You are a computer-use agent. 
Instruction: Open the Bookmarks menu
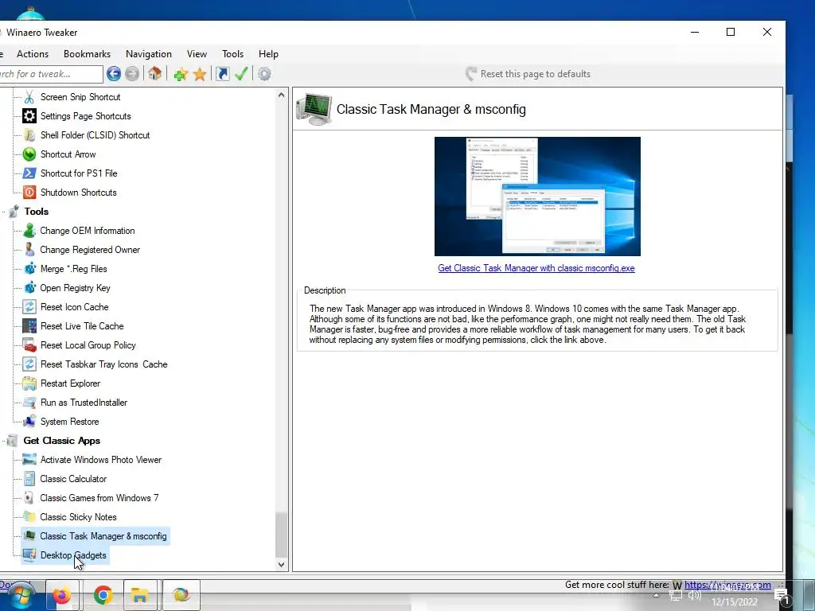87,54
